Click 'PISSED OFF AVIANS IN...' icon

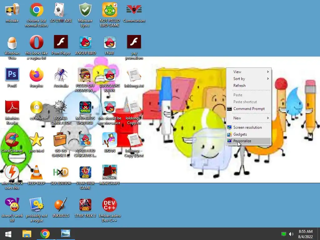click(x=85, y=75)
